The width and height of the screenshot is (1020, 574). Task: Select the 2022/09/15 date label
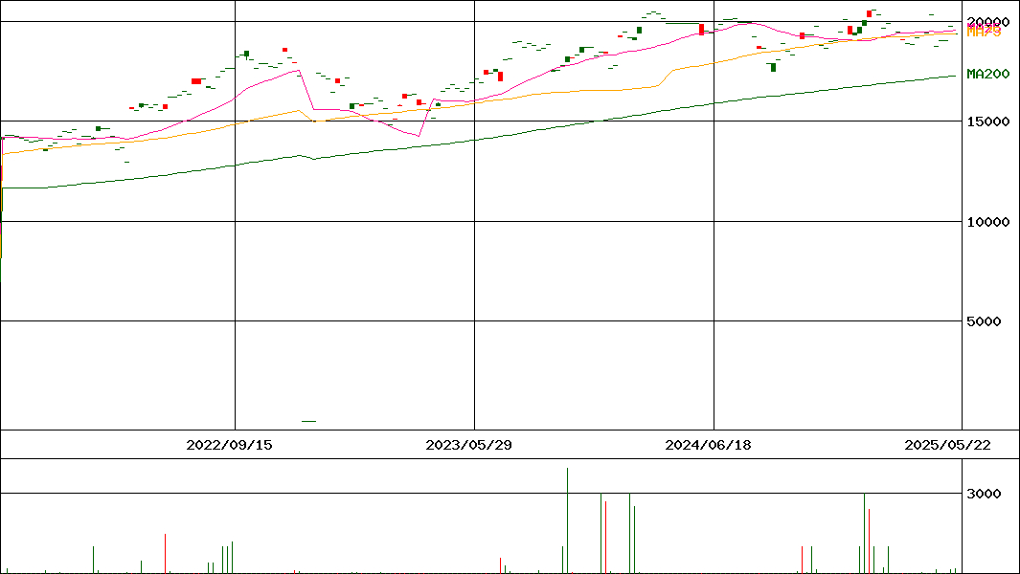229,445
